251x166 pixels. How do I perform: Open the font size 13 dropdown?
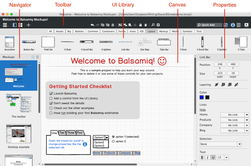226,157
